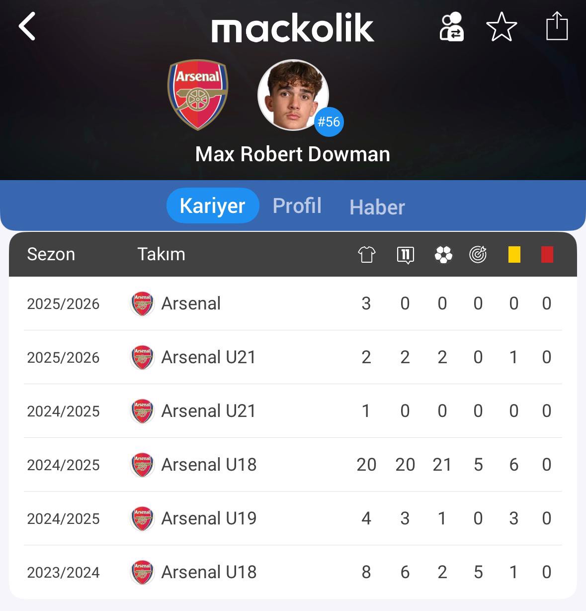Tap the yellow card column icon
This screenshot has width=586, height=611.
coord(514,255)
